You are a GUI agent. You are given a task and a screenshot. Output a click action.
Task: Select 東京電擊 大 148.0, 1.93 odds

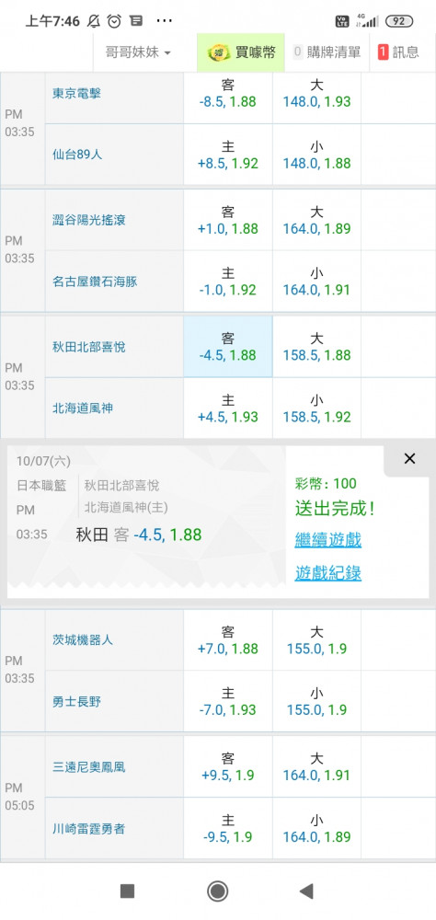point(316,93)
